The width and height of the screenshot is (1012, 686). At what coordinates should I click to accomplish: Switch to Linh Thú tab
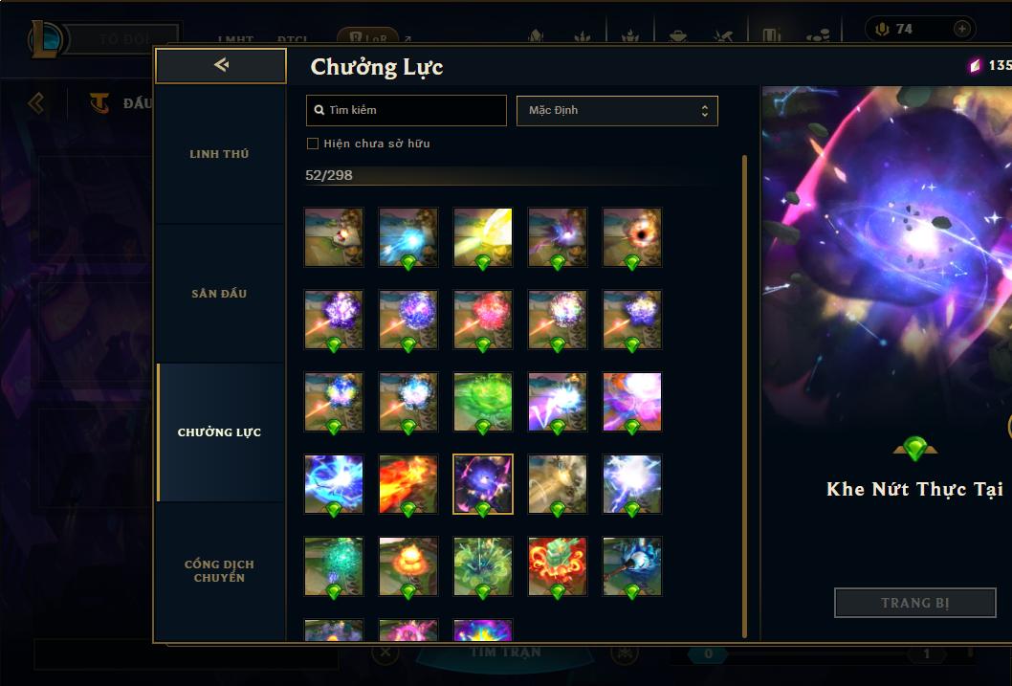pyautogui.click(x=219, y=154)
